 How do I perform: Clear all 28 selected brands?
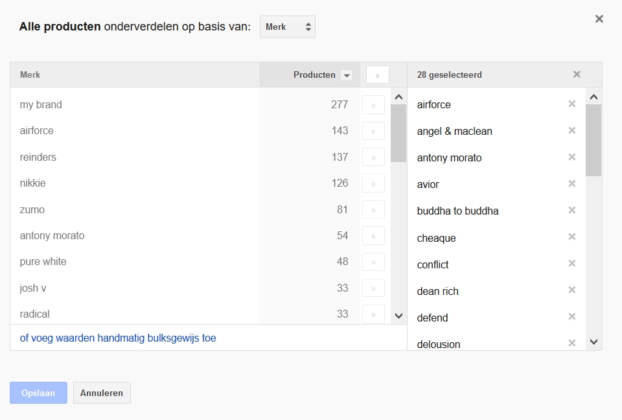coord(577,75)
